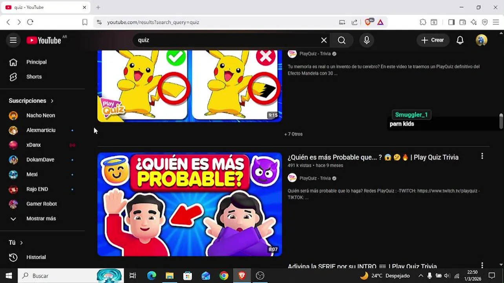
Task: Click the YouTube logo
Action: [x=44, y=40]
